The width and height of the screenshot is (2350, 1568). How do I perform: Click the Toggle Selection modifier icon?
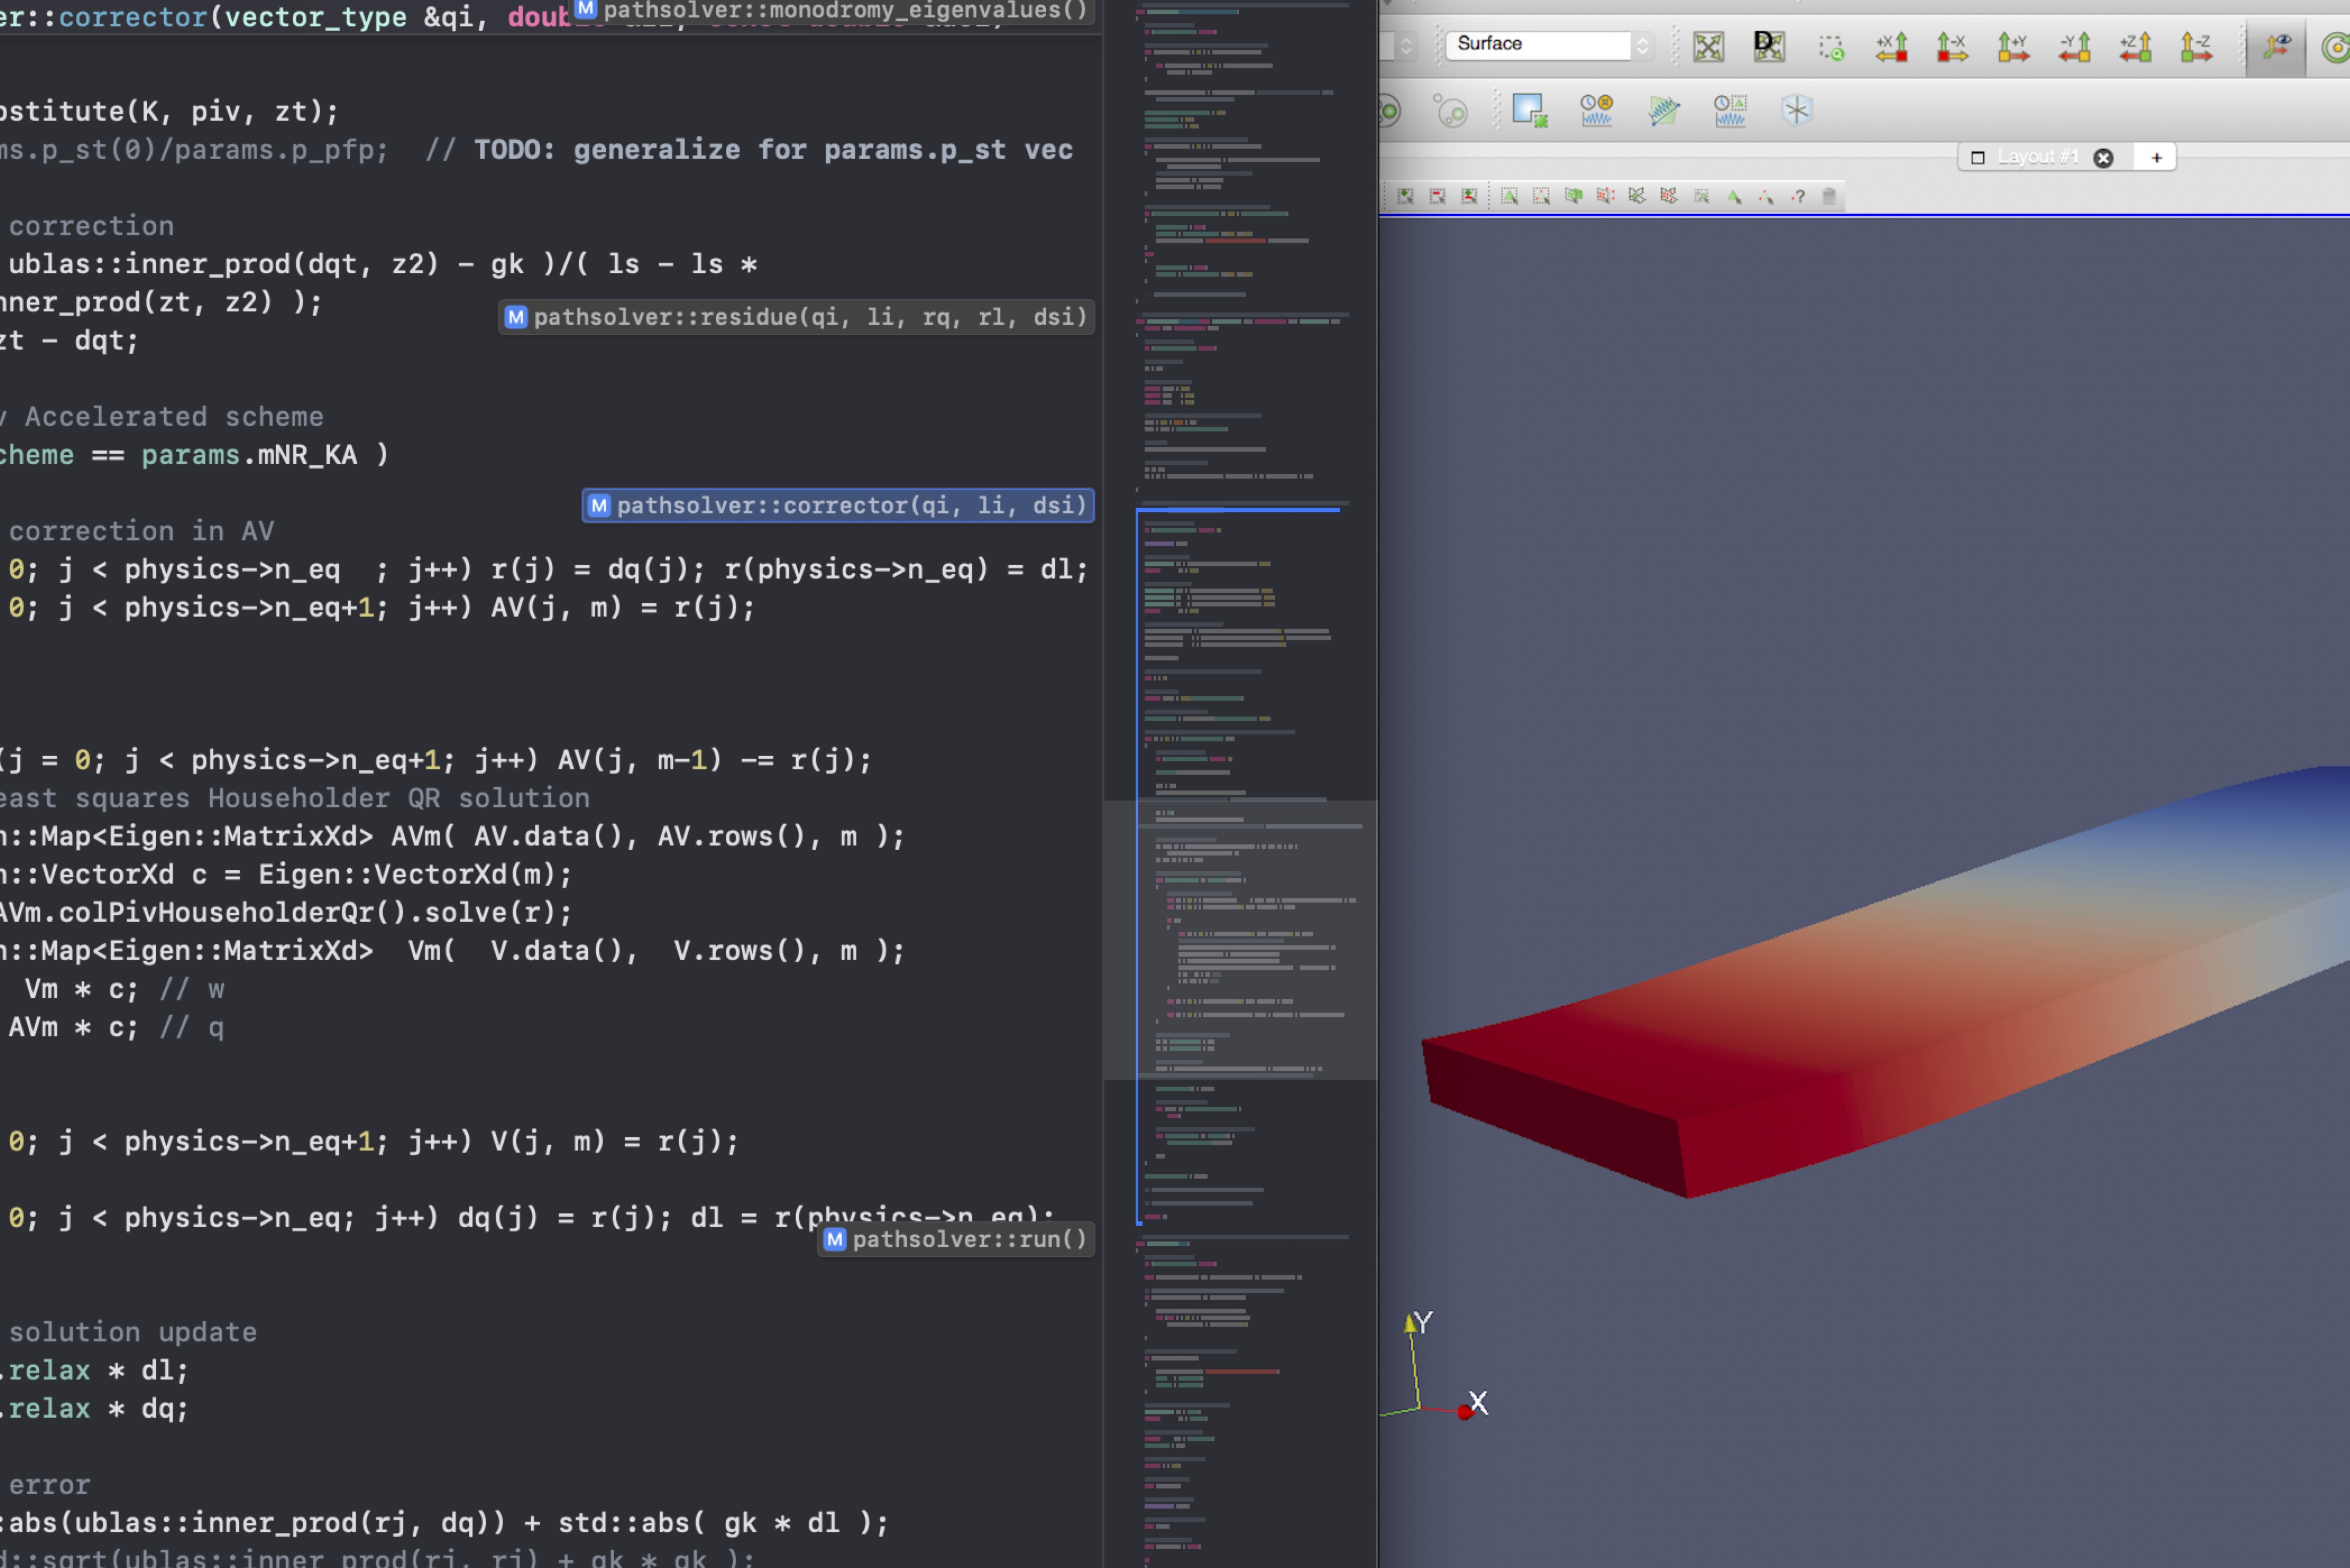(1469, 196)
